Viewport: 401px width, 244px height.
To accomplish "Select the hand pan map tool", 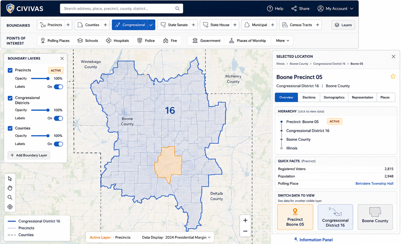I will (x=10, y=188).
